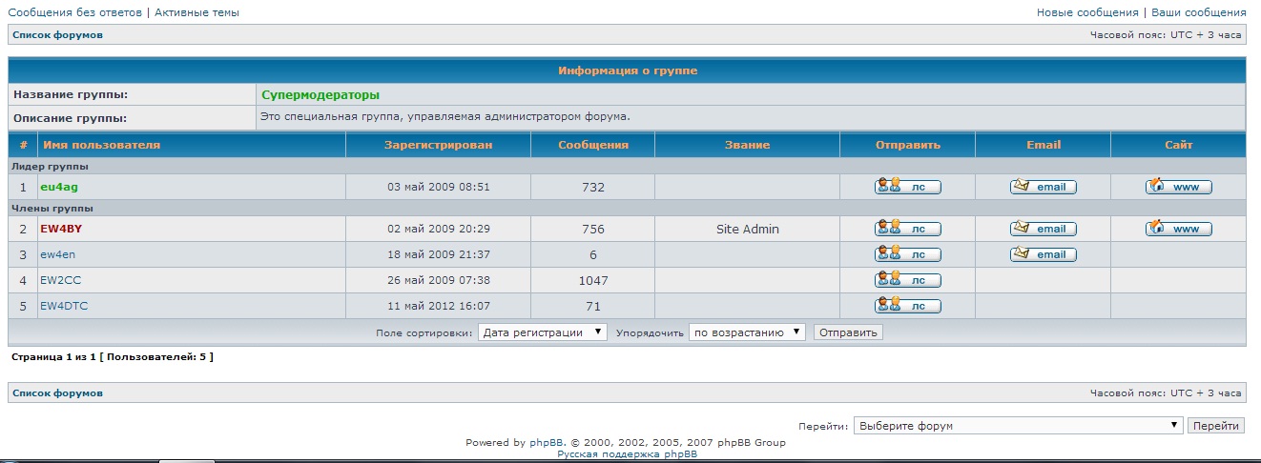Visit EW4BY's website via www icon
The width and height of the screenshot is (1261, 463).
click(x=1178, y=229)
